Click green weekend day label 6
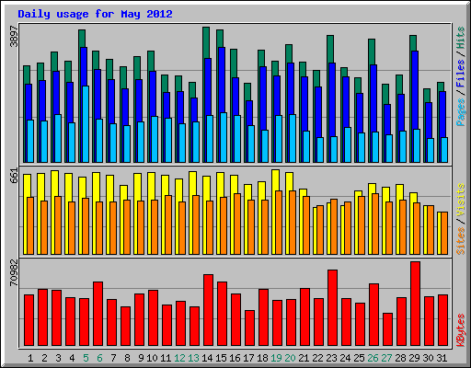 pyautogui.click(x=99, y=358)
